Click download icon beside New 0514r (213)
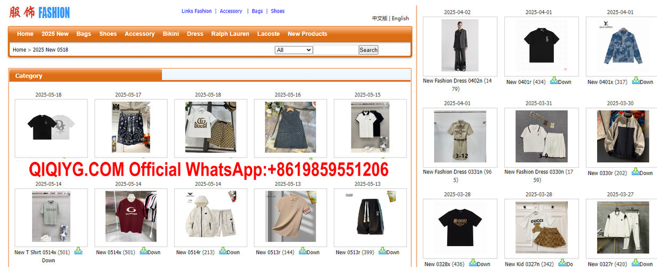Viewport: 657px width, 267px height. click(x=223, y=250)
